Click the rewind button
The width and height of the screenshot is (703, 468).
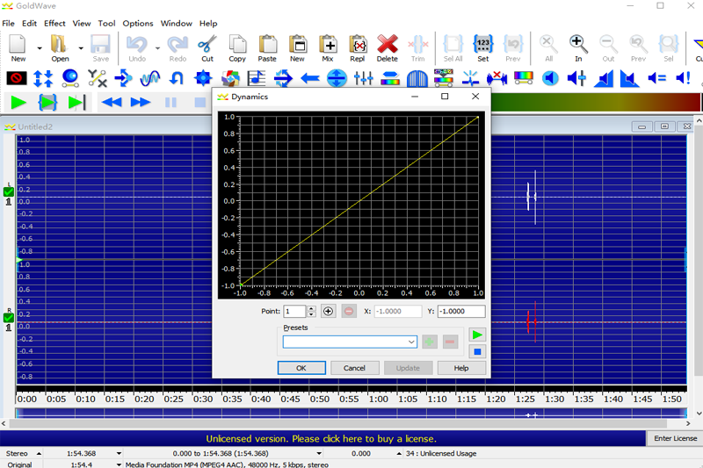(x=112, y=103)
